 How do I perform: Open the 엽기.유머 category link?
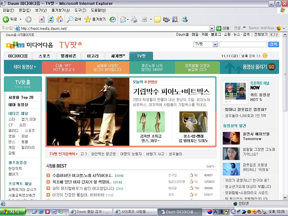pos(28,119)
